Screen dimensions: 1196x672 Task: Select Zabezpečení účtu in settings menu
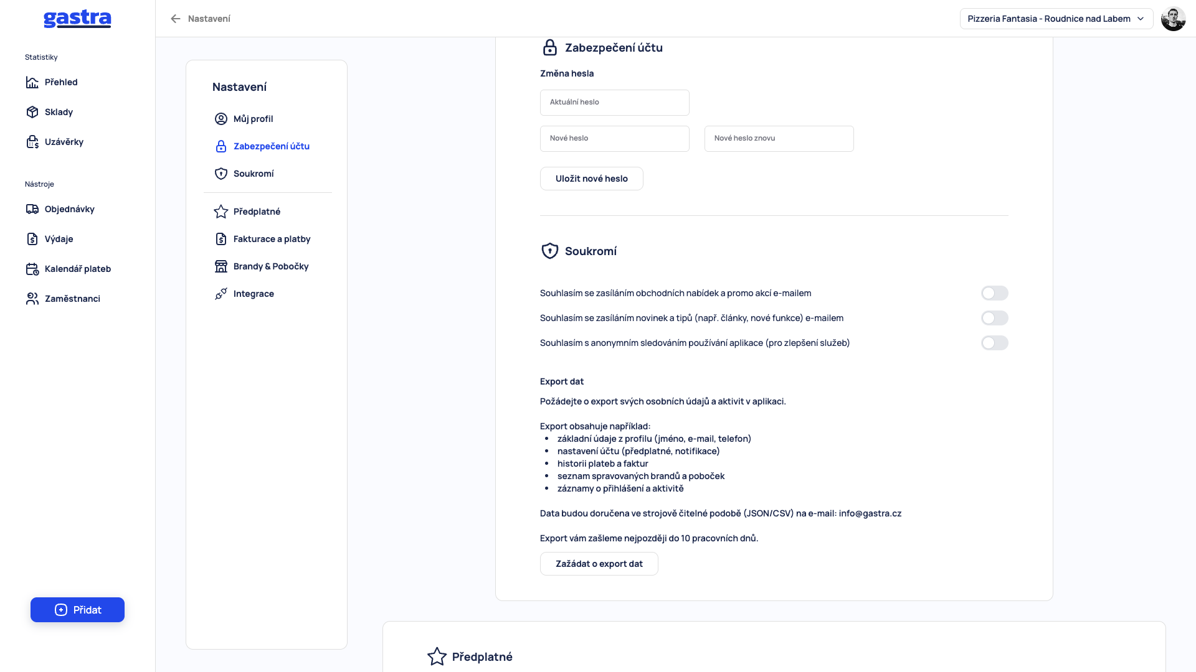[x=272, y=146]
